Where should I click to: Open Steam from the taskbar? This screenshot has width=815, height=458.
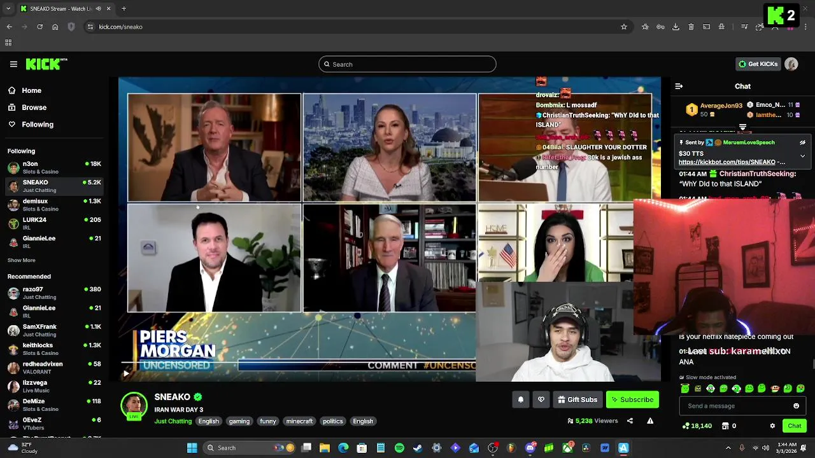418,448
